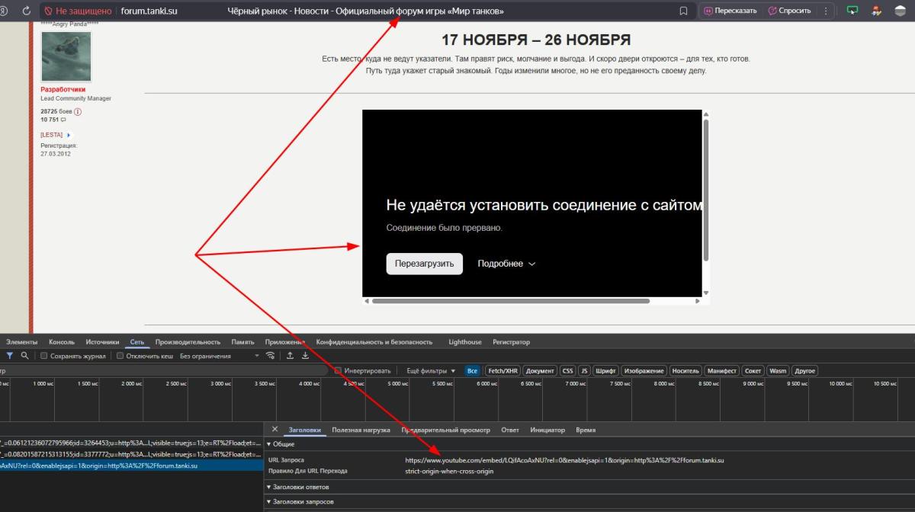915x512 pixels.
Task: Open network conditions Wi-Fi icon
Action: (270, 356)
